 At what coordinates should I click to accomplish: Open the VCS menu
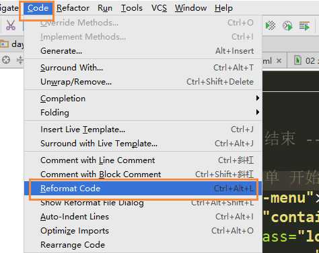tap(159, 8)
